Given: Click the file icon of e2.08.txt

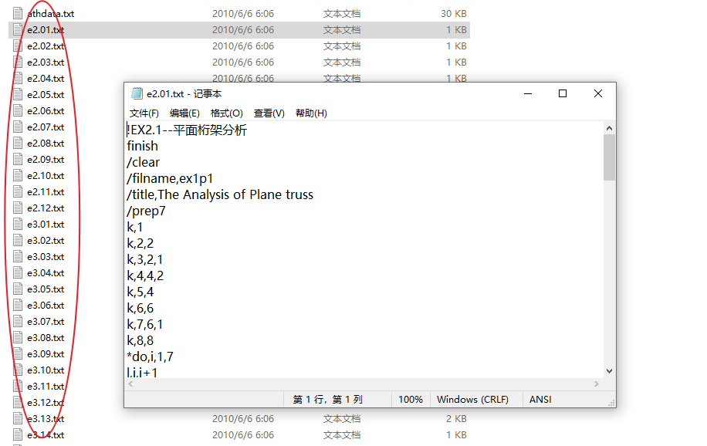Looking at the screenshot, I should (x=18, y=144).
